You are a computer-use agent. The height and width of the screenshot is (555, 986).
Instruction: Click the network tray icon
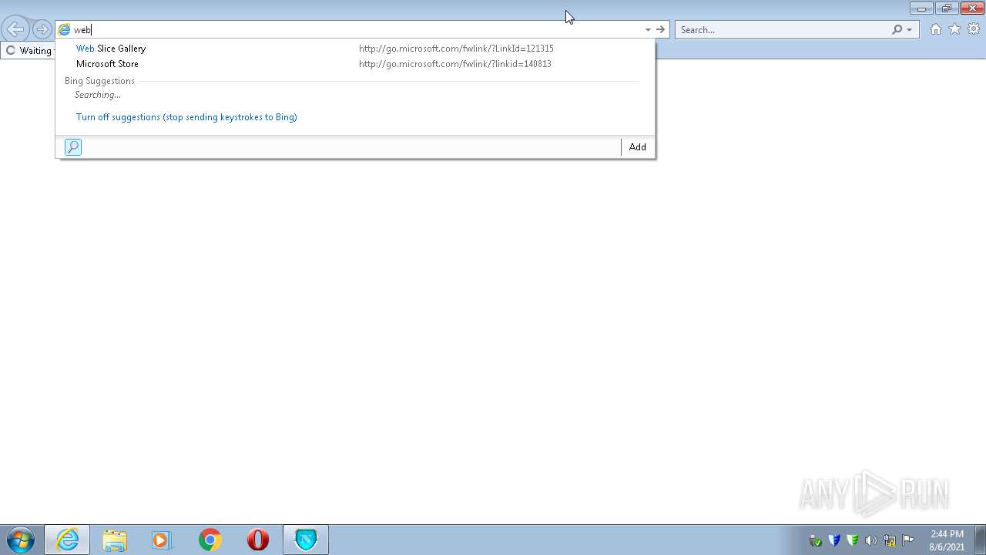pos(890,540)
